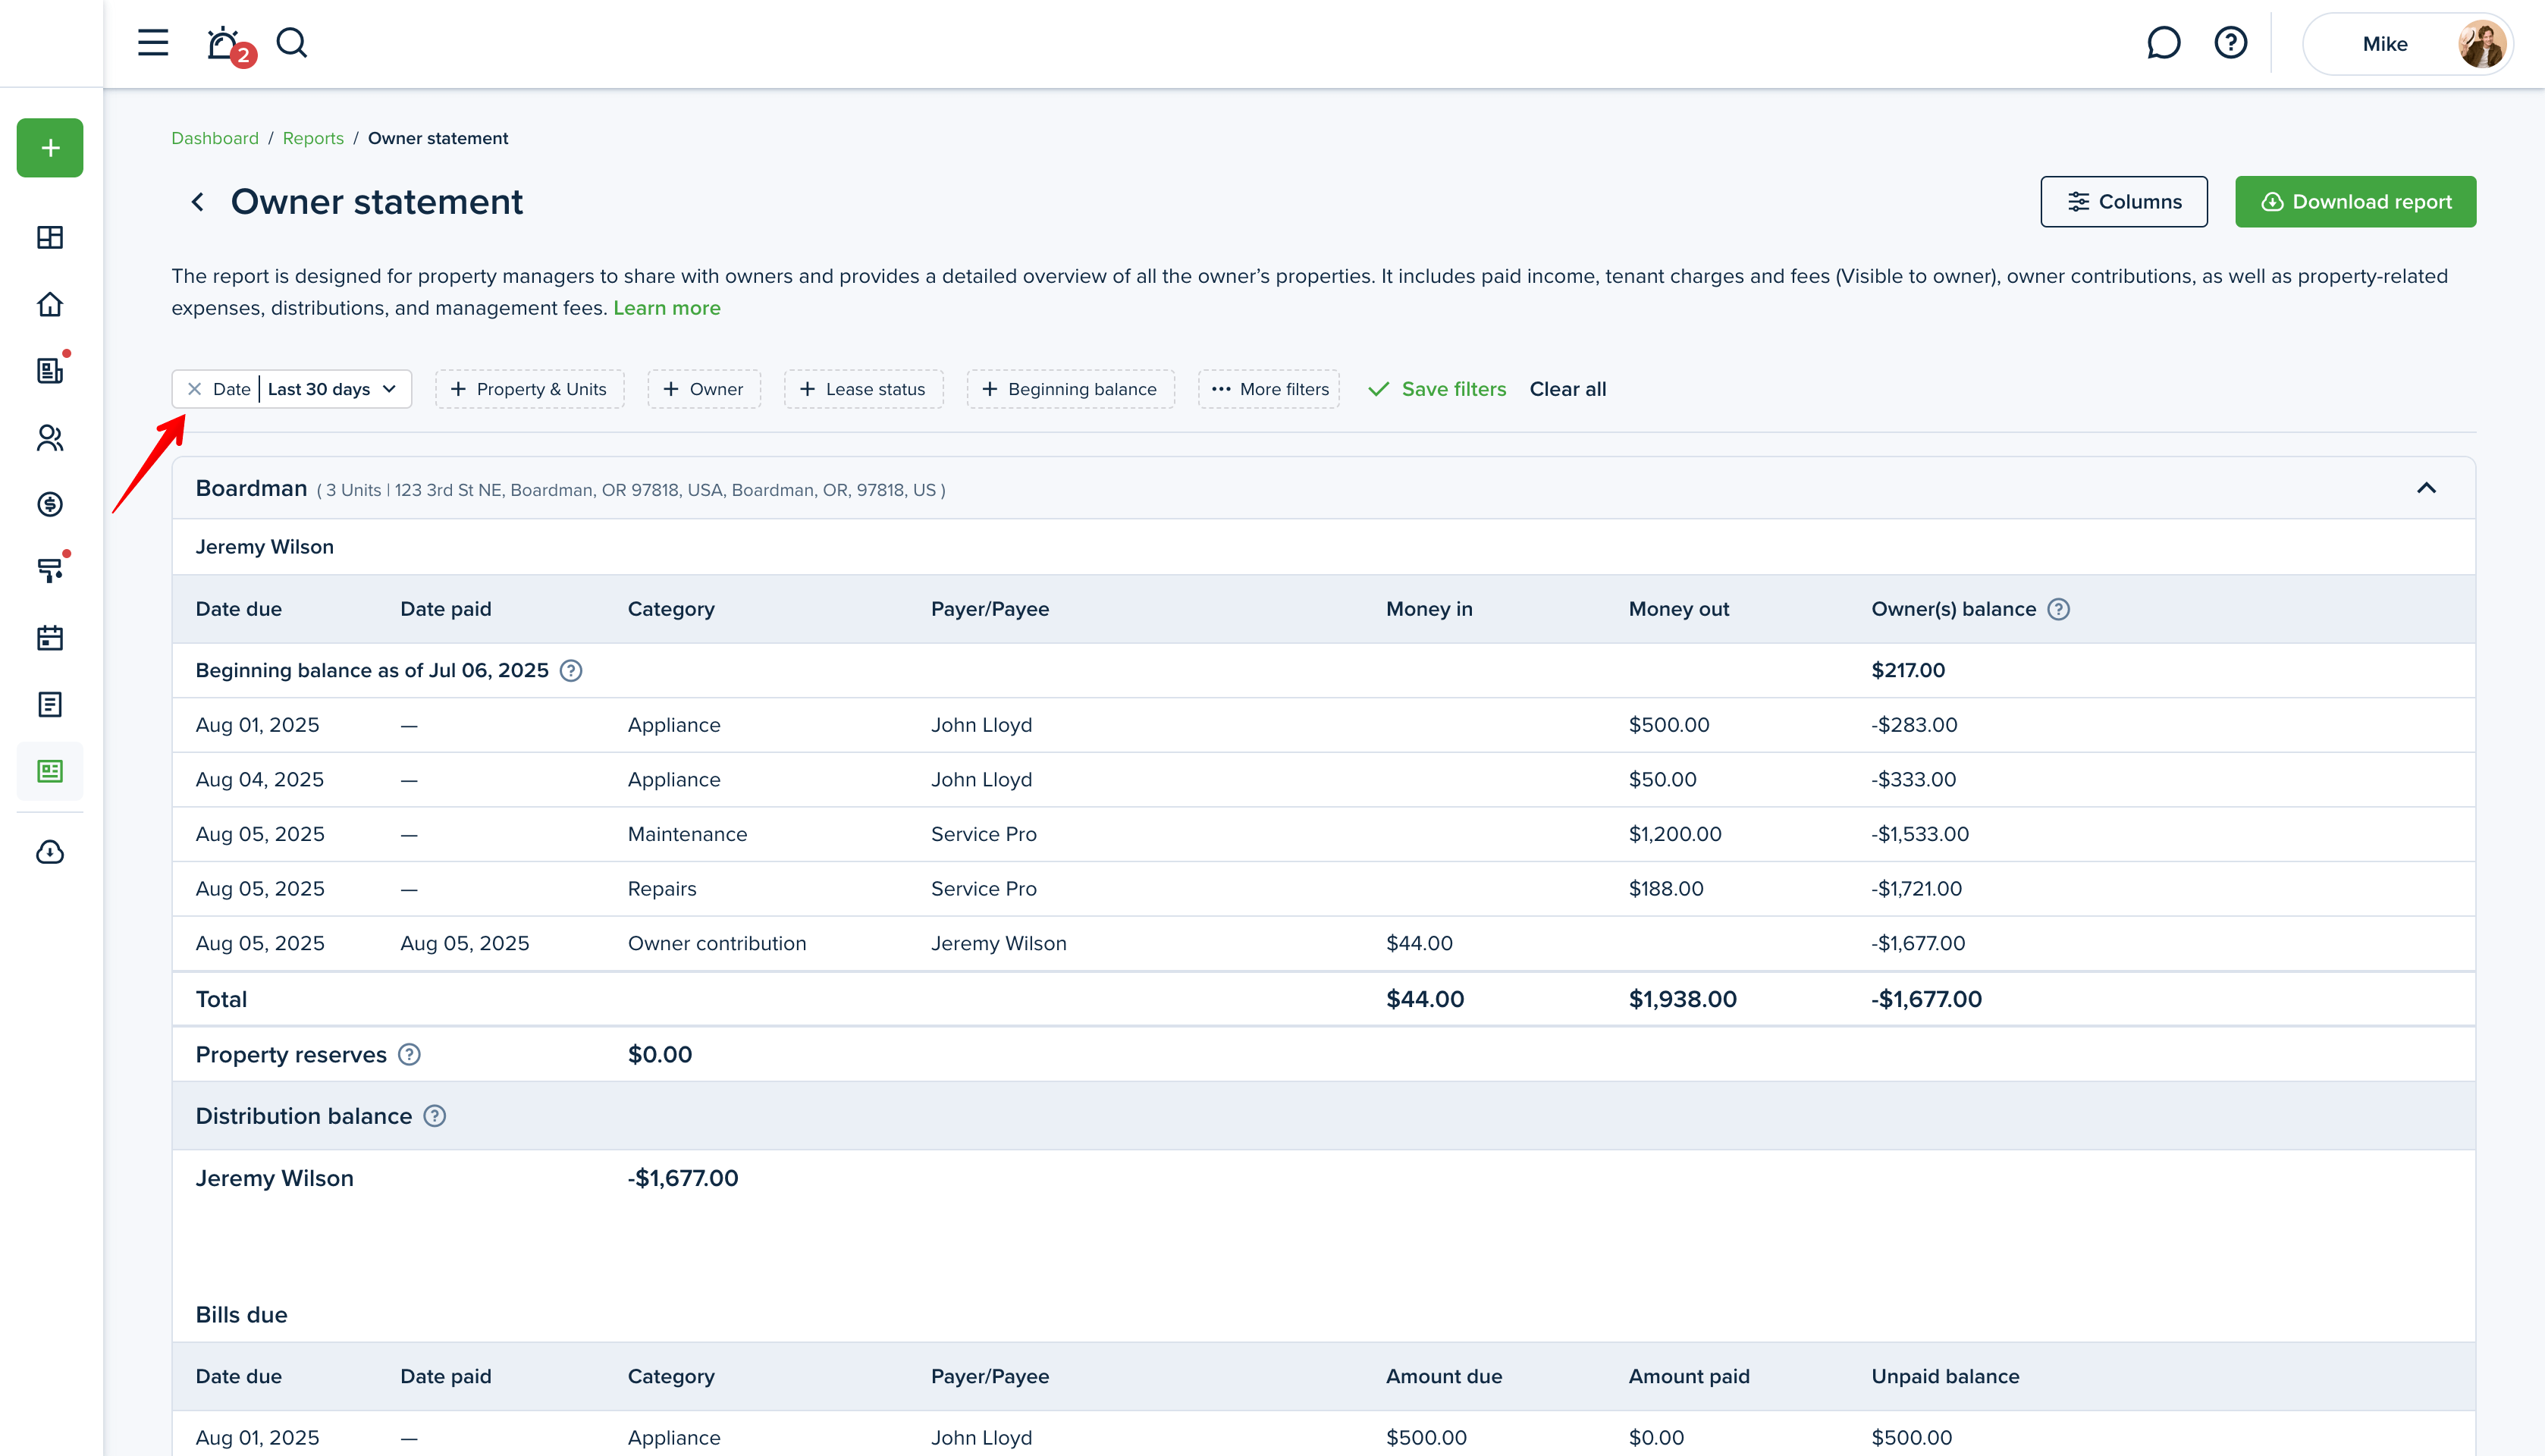Collapse the Boardman property section
Screen dimensions: 2545x1456
2427,488
